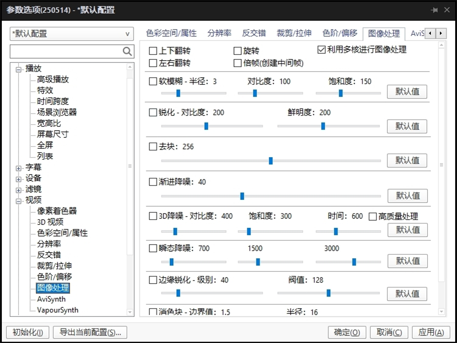This screenshot has height=343, width=457.
Task: Click 应用(A) button
Action: click(431, 332)
